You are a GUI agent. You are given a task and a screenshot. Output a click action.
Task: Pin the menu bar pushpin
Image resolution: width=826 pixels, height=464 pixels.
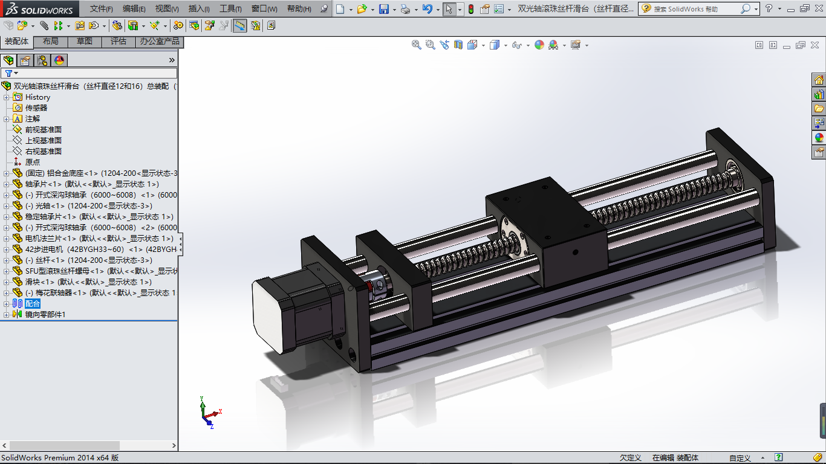click(324, 9)
